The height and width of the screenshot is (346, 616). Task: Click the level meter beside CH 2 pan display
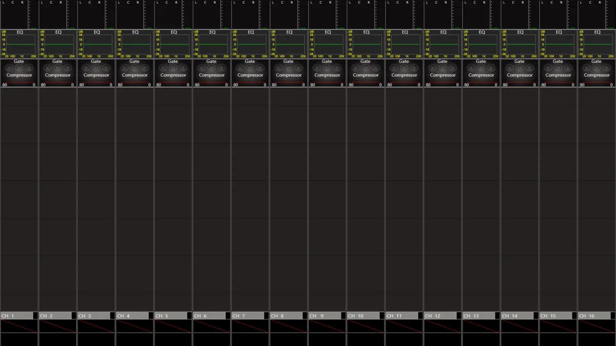tap(72, 14)
